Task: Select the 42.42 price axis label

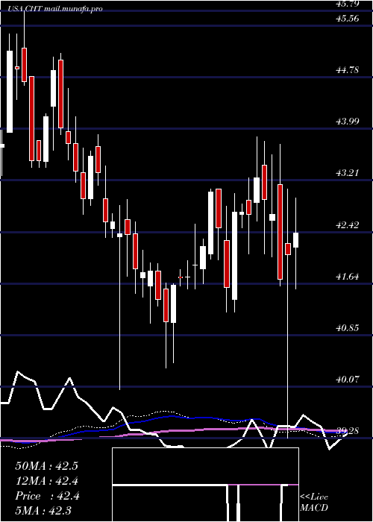Action: click(348, 224)
